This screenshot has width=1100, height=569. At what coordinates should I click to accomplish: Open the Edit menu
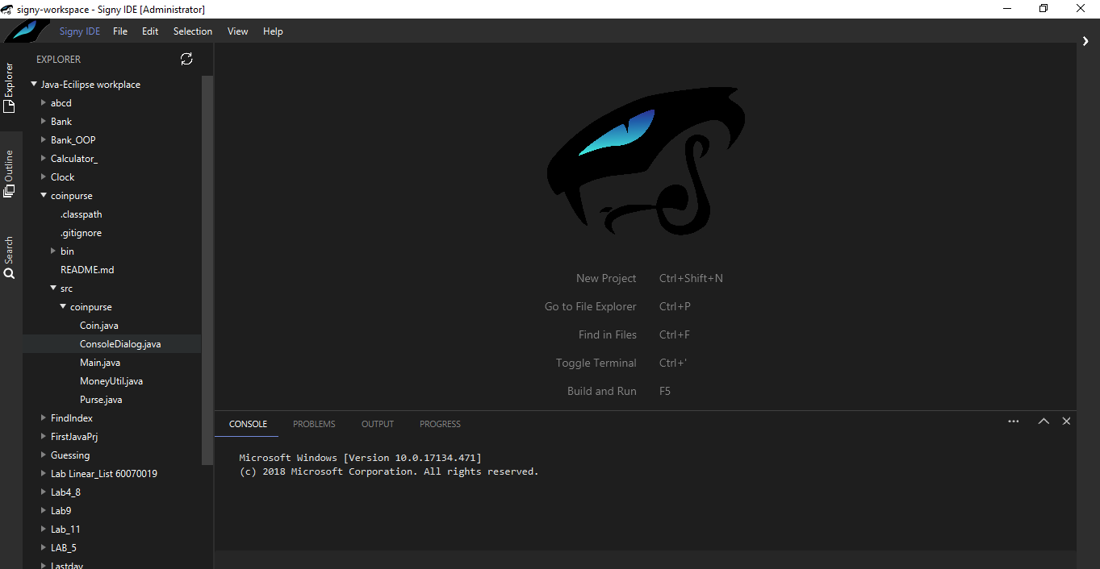[150, 31]
